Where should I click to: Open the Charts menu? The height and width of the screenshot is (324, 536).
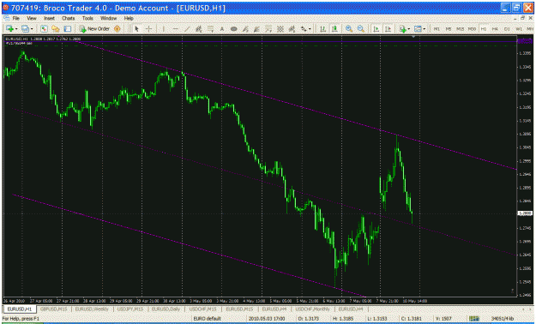[69, 18]
